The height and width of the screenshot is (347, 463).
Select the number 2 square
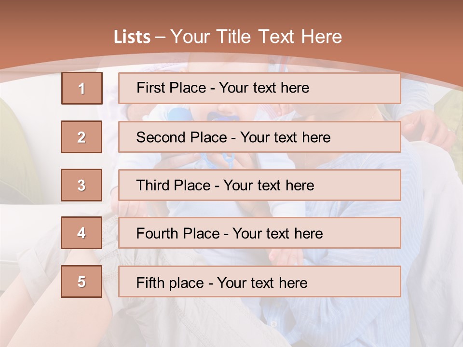click(82, 137)
